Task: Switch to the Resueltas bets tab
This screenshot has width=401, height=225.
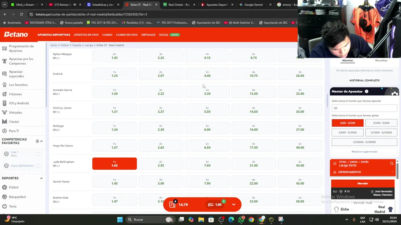Action: click(x=381, y=60)
